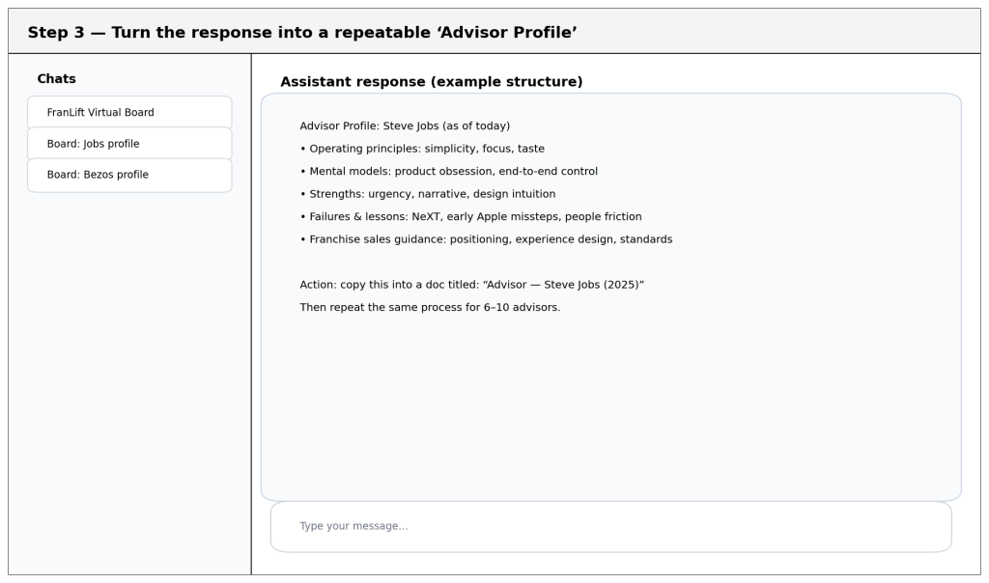Select the Board: Jobs profile chat
This screenshot has height=583, width=989.
(129, 144)
